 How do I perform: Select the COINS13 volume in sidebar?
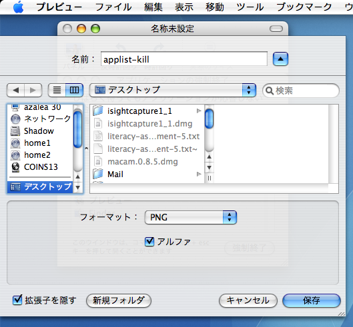41,166
